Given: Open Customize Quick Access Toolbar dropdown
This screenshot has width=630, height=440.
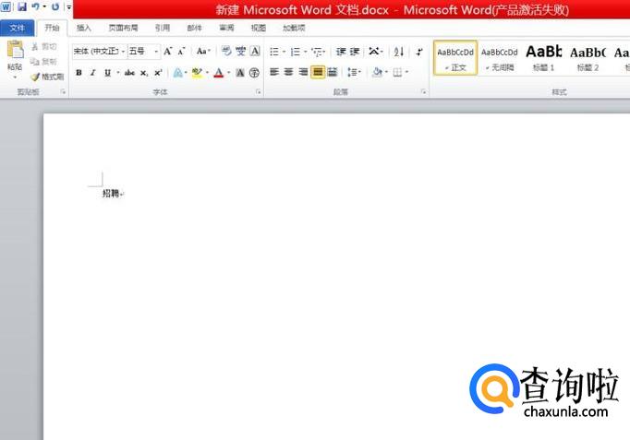Looking at the screenshot, I should click(68, 6).
